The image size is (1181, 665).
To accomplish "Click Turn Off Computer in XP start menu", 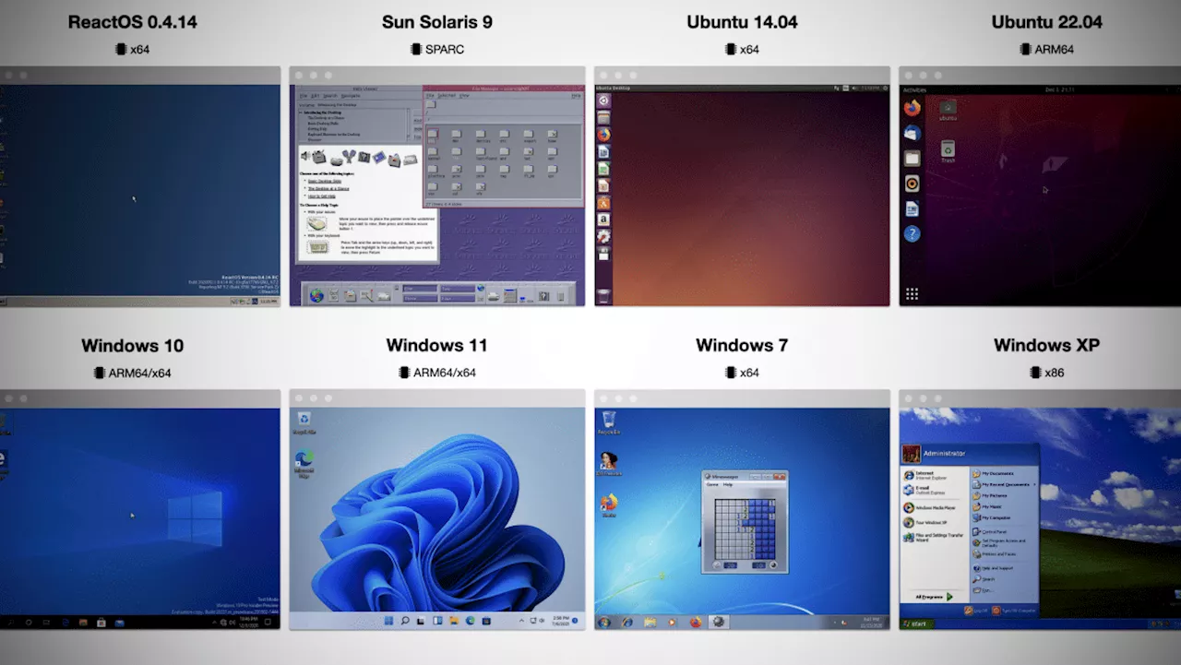I will coord(1015,612).
